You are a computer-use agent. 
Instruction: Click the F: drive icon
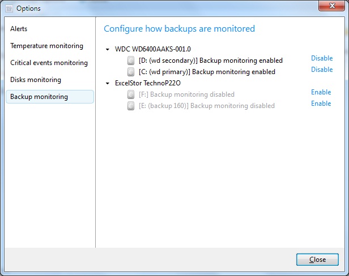pos(131,94)
